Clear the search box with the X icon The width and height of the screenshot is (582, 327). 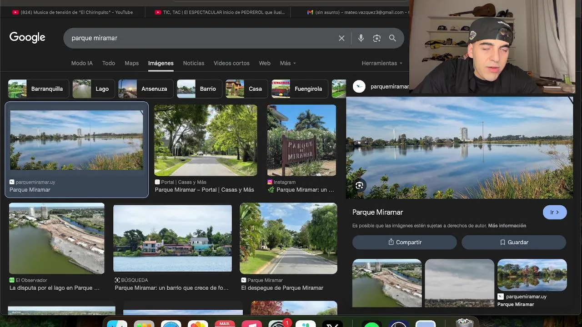tap(341, 38)
